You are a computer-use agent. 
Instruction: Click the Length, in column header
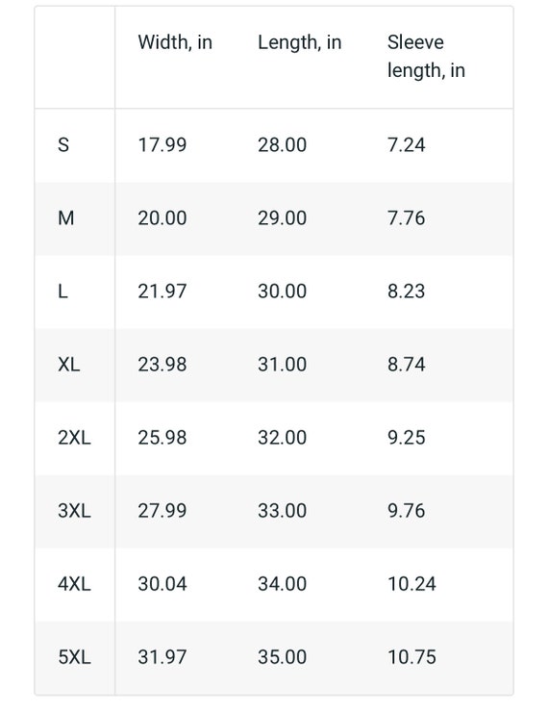[299, 42]
